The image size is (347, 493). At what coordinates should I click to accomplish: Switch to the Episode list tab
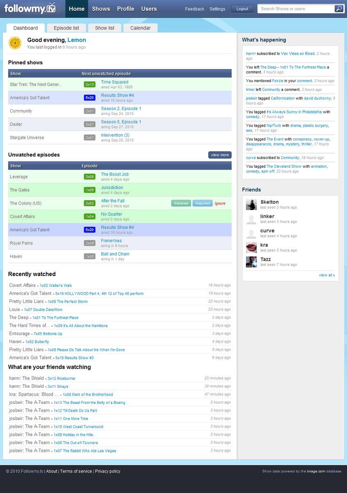point(67,28)
